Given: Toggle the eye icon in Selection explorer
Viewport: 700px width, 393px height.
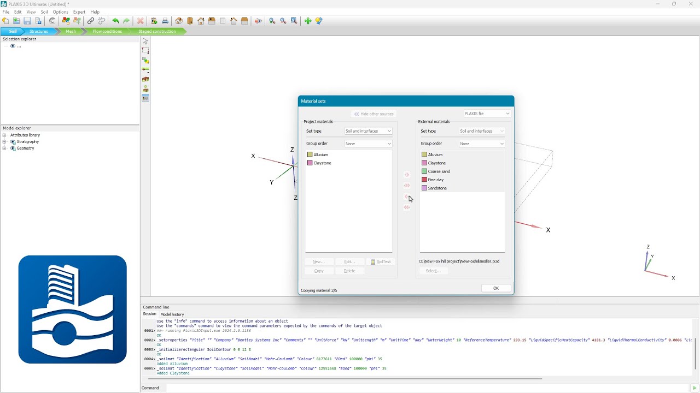Looking at the screenshot, I should [13, 46].
